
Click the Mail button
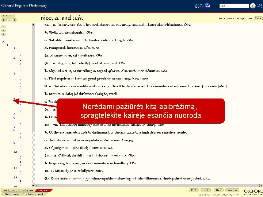point(206,190)
